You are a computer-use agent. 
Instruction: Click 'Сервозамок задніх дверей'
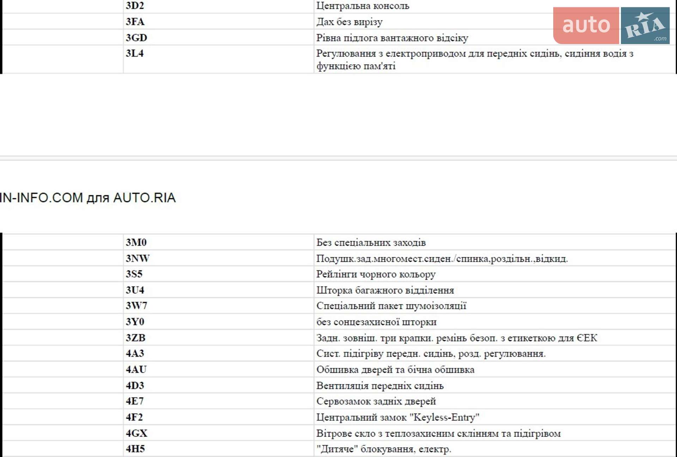376,401
